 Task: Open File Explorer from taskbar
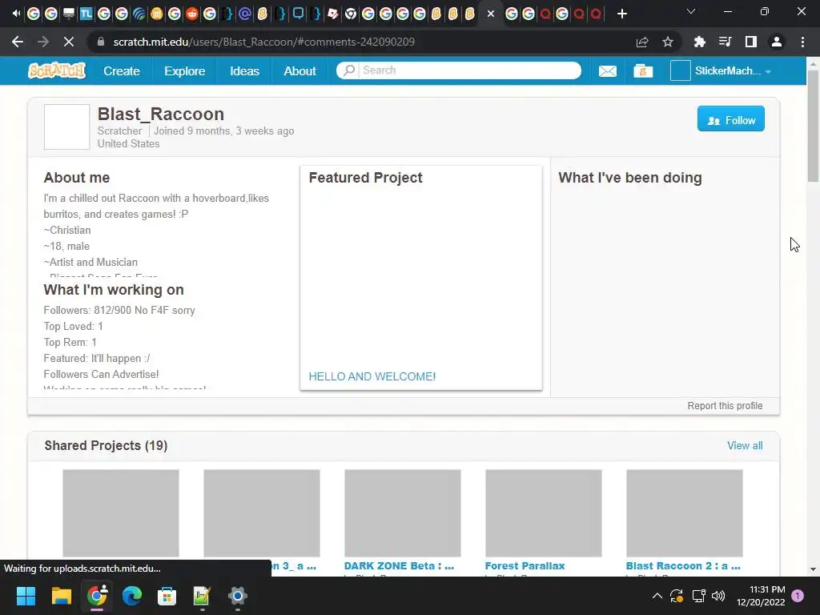tap(61, 596)
